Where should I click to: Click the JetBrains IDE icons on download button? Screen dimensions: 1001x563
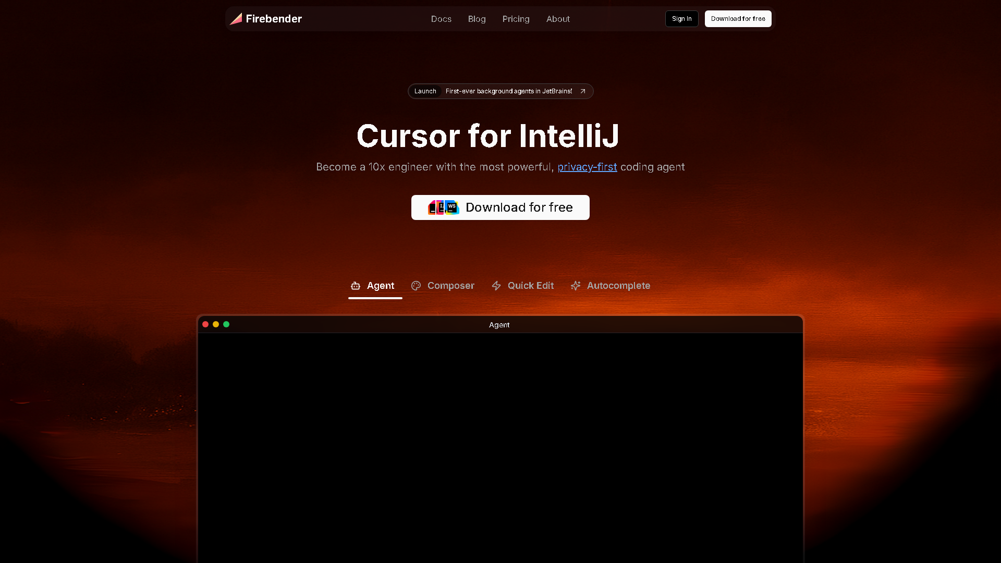444,207
